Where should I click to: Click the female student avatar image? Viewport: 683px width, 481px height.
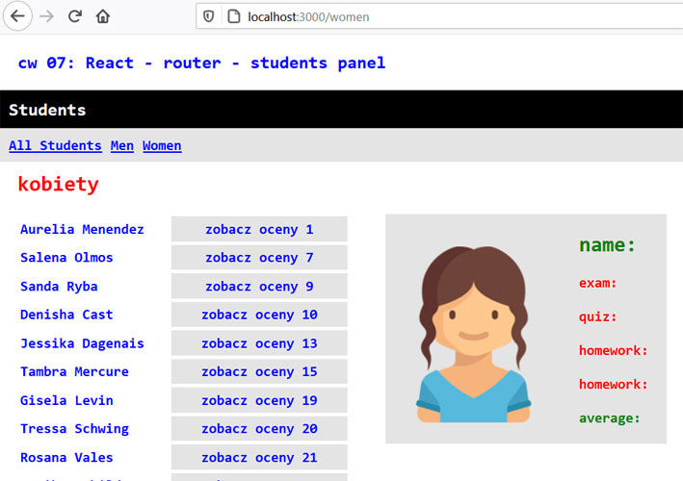pyautogui.click(x=472, y=334)
